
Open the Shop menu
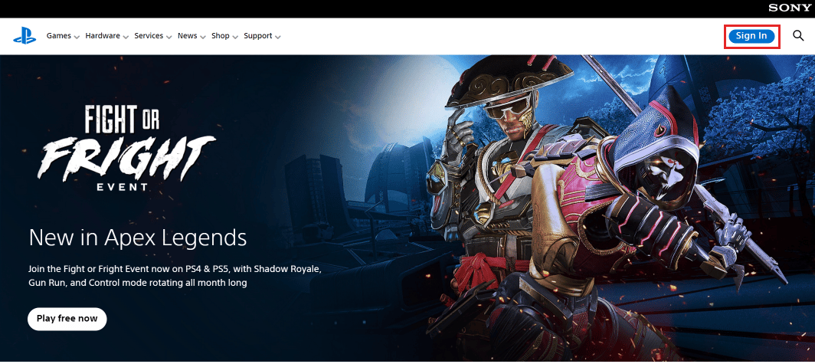point(221,36)
